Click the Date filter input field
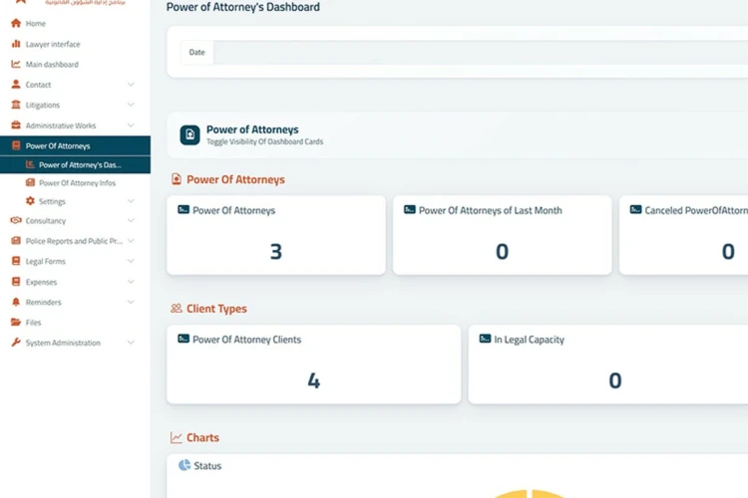Screen dimensions: 748x498 481,53
